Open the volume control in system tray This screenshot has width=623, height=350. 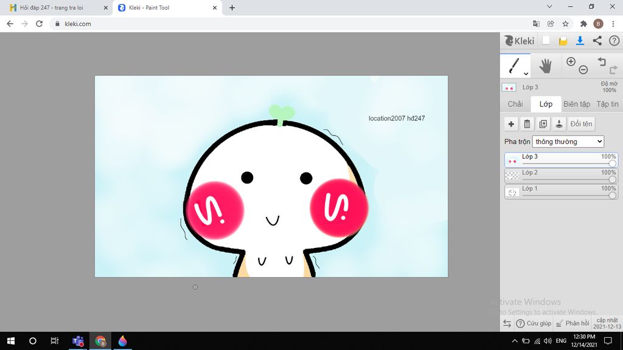point(548,341)
